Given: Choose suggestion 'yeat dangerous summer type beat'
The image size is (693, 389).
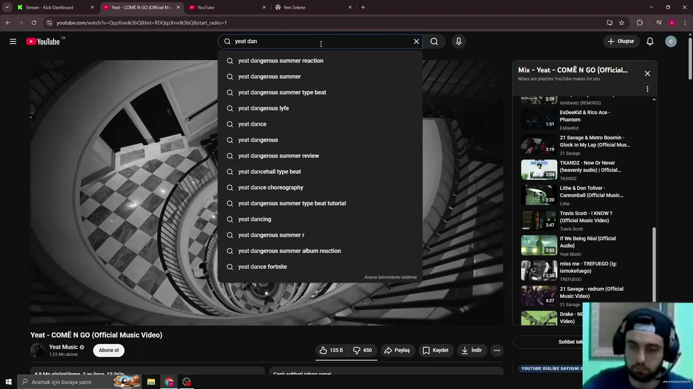Looking at the screenshot, I should click(x=320, y=92).
